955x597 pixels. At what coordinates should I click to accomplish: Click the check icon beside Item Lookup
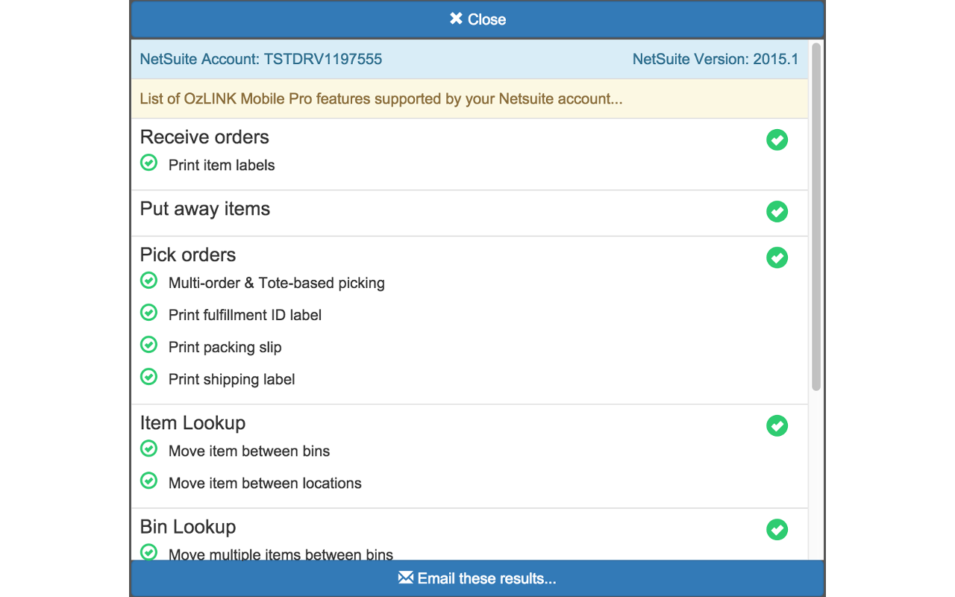[777, 425]
